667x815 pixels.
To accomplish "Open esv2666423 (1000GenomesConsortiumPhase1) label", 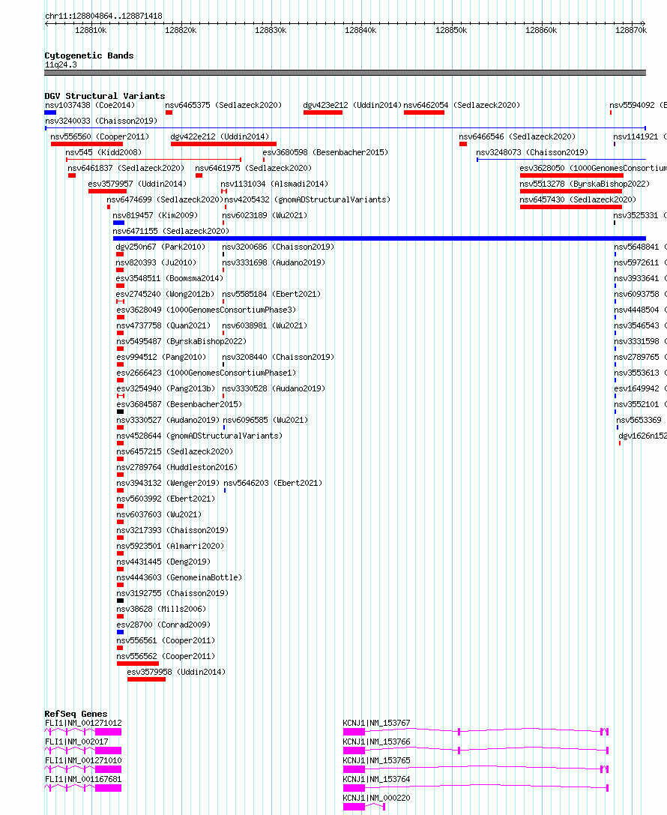I will click(x=206, y=373).
